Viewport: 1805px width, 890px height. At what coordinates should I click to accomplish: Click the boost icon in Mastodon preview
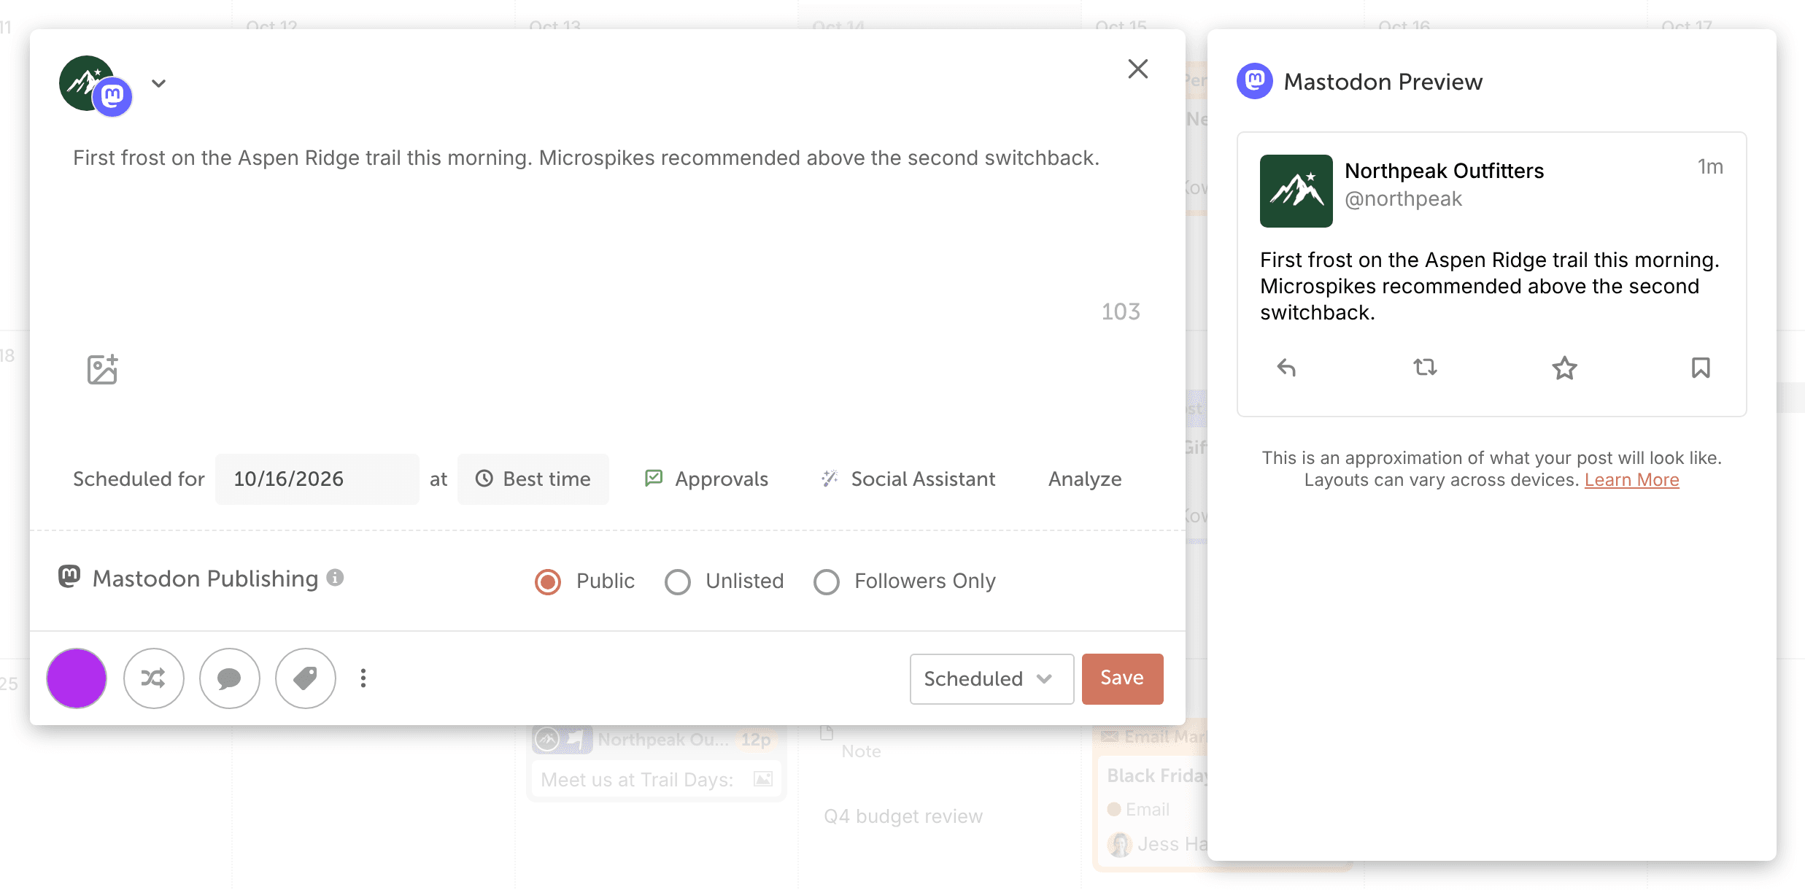[1425, 367]
